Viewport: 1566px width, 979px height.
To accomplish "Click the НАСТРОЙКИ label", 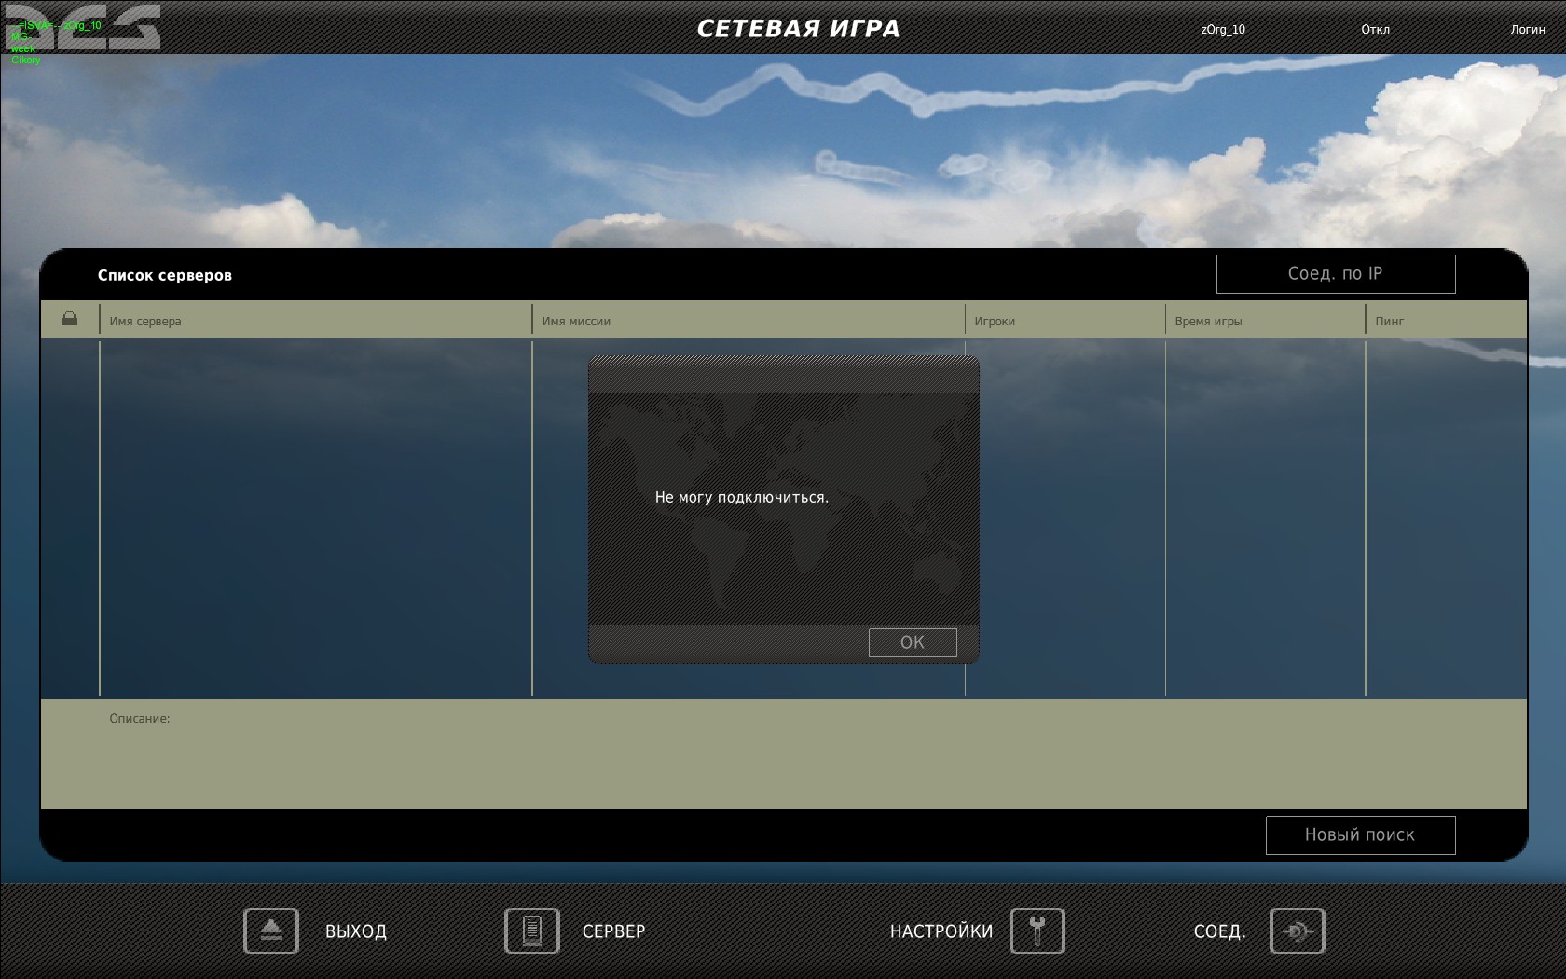I will [941, 931].
